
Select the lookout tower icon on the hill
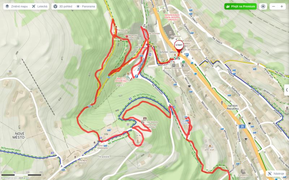(137, 141)
